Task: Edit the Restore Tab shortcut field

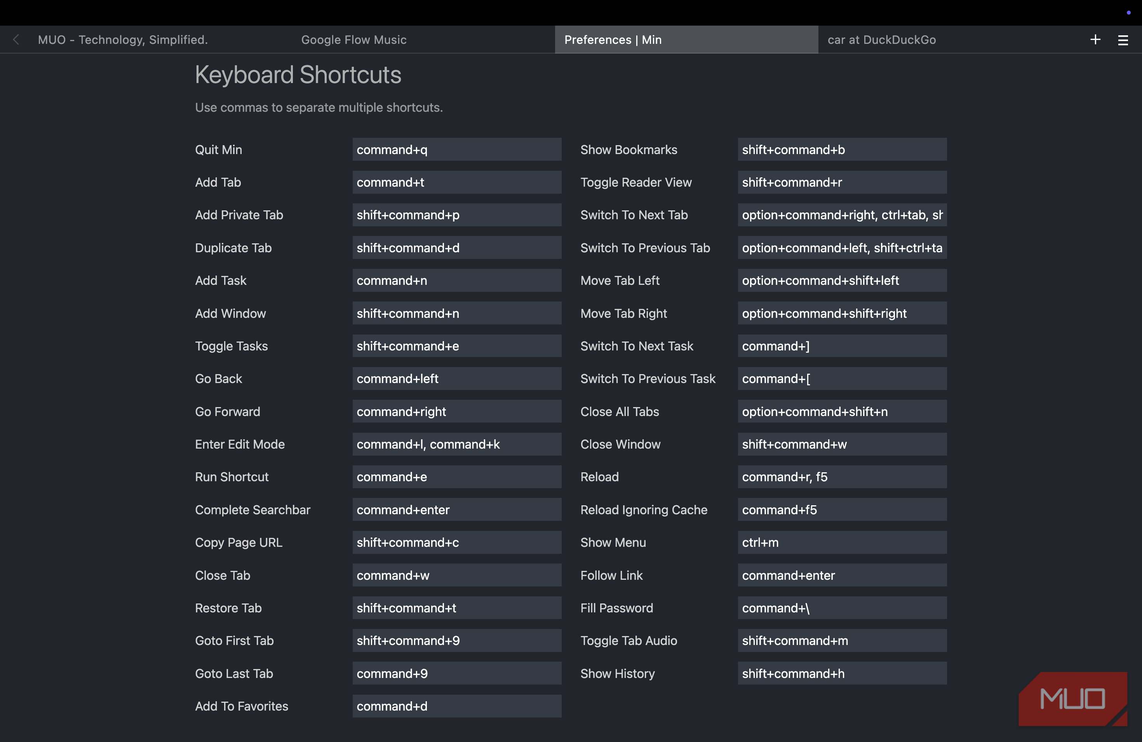Action: tap(457, 608)
